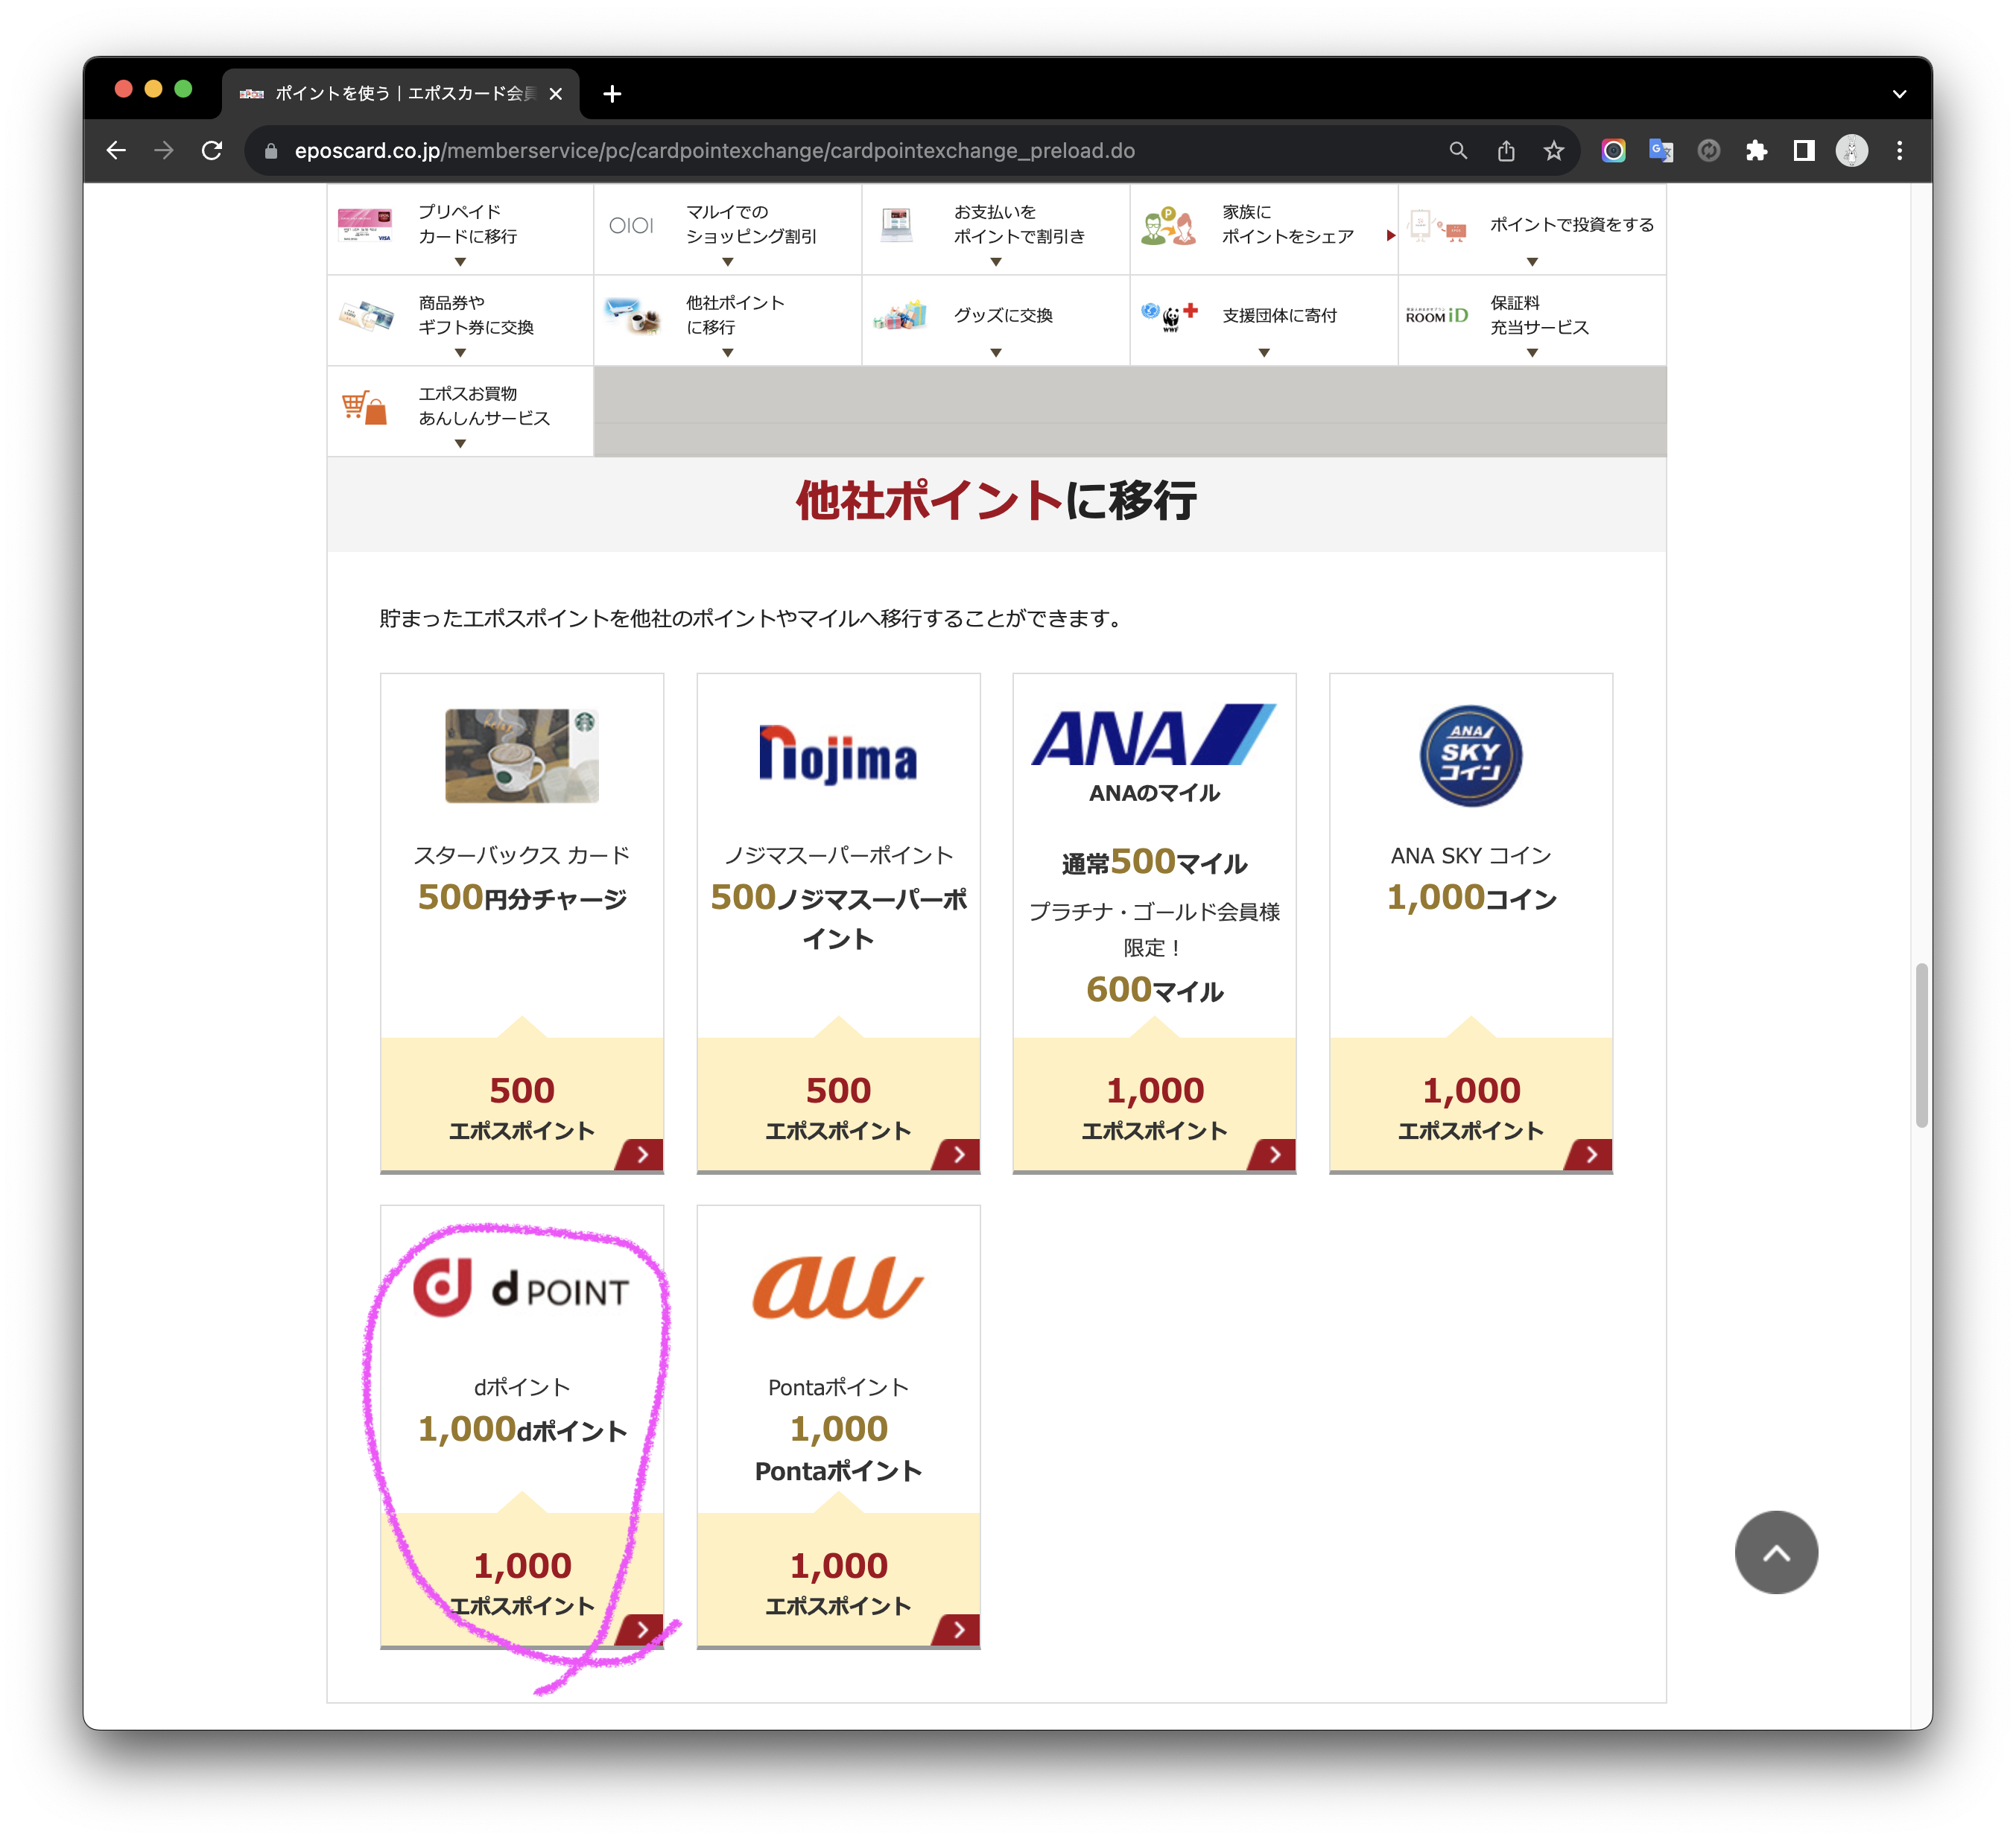Screen dimensions: 2016x1840
Task: Open the Google Translate extension
Action: 1661,151
